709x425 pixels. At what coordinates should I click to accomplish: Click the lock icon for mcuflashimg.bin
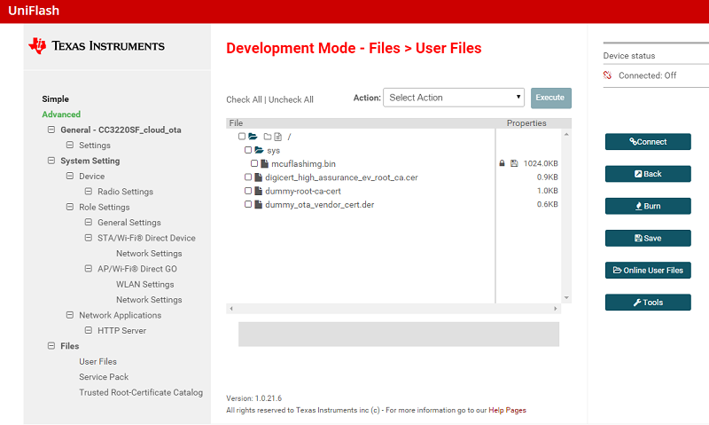pos(502,163)
